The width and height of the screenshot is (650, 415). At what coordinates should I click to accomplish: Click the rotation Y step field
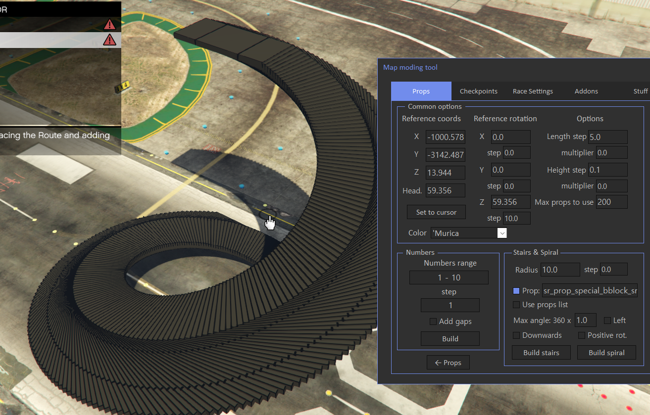coord(517,186)
